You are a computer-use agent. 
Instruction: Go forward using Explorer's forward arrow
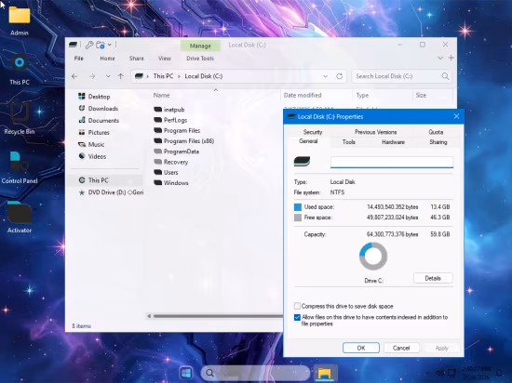coord(92,76)
